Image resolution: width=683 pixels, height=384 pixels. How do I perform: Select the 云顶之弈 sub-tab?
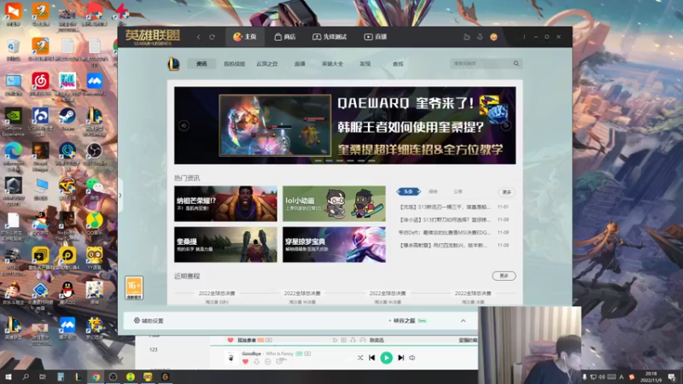tap(267, 63)
